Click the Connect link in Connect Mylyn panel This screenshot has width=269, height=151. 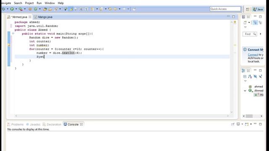coord(253,55)
